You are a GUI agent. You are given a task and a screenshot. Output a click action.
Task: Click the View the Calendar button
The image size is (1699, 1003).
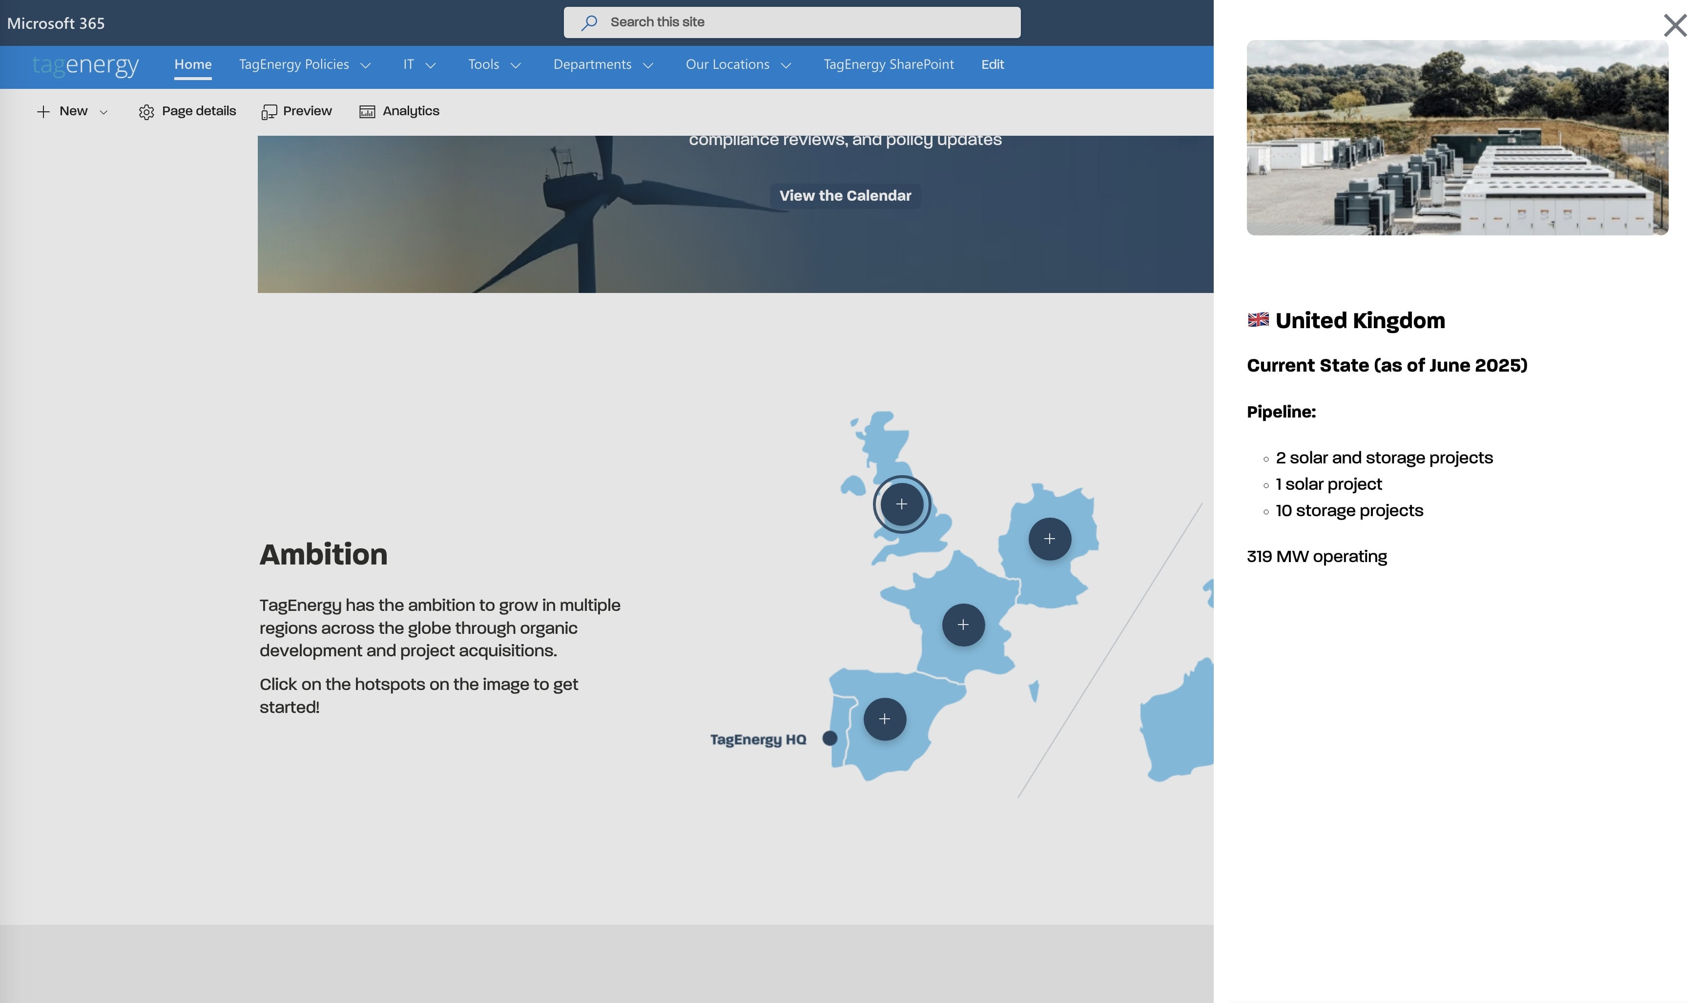[x=846, y=195]
